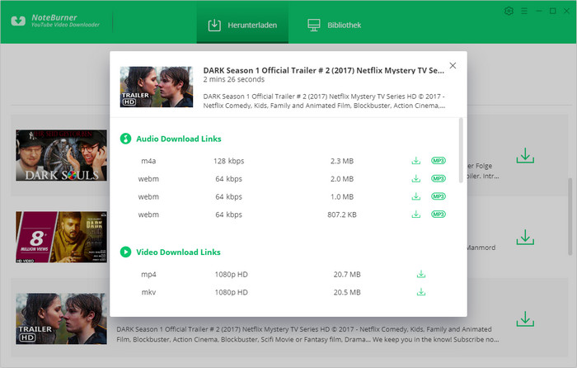Select the '128 kbps' bitrate value
Image resolution: width=577 pixels, height=368 pixels.
click(228, 161)
